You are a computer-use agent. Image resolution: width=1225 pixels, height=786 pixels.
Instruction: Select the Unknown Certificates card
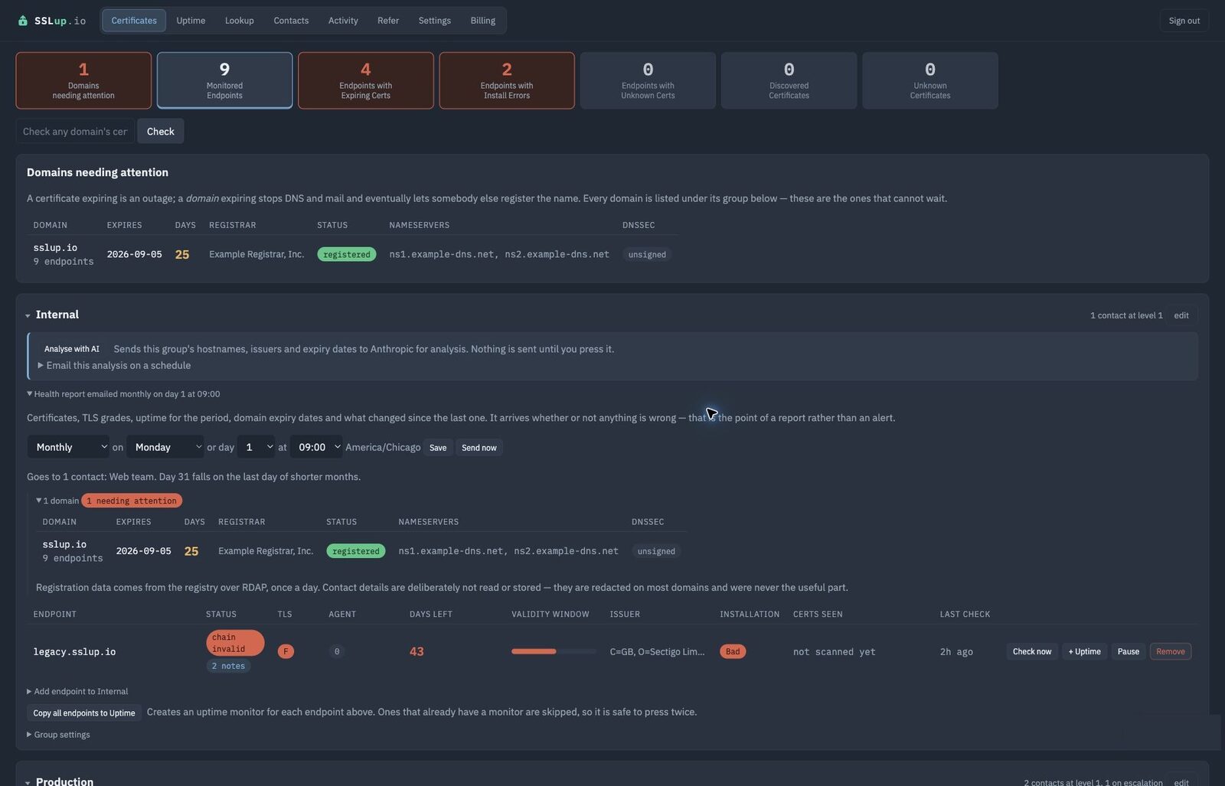[x=929, y=80]
